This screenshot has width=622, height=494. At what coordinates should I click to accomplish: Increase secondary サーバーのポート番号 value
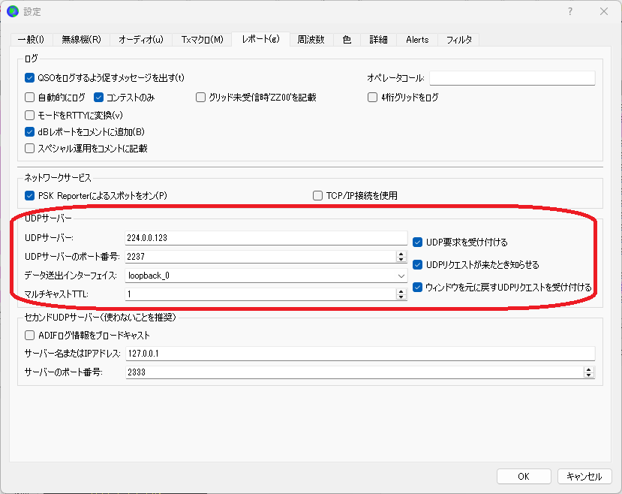click(x=589, y=369)
